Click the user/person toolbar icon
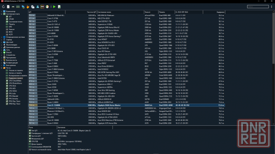275x154 pixels. coord(37,7)
